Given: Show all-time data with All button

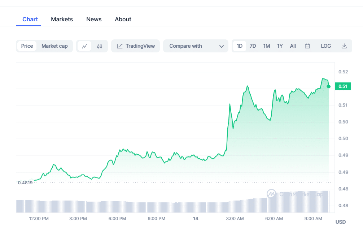Looking at the screenshot, I should pyautogui.click(x=293, y=46).
